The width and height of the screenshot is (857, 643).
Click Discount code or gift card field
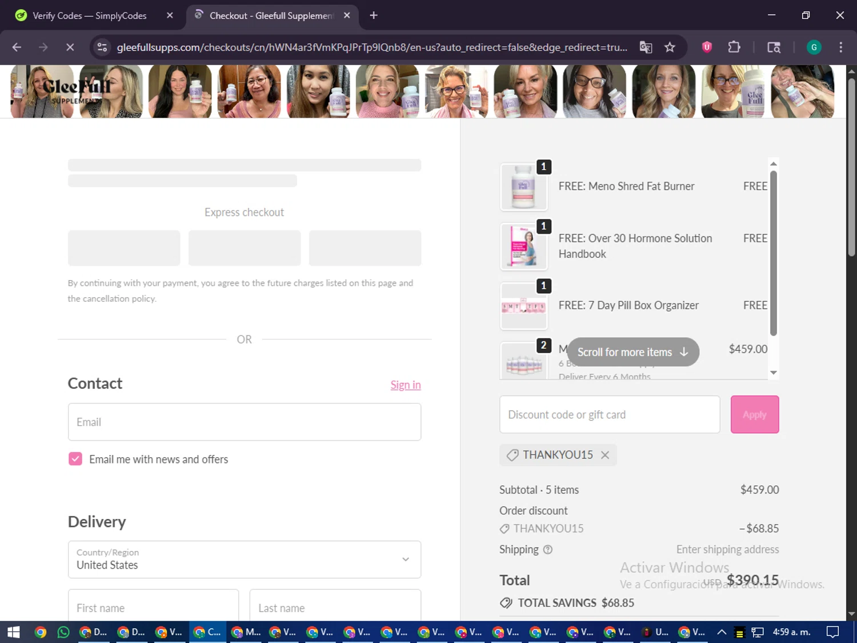(x=610, y=414)
